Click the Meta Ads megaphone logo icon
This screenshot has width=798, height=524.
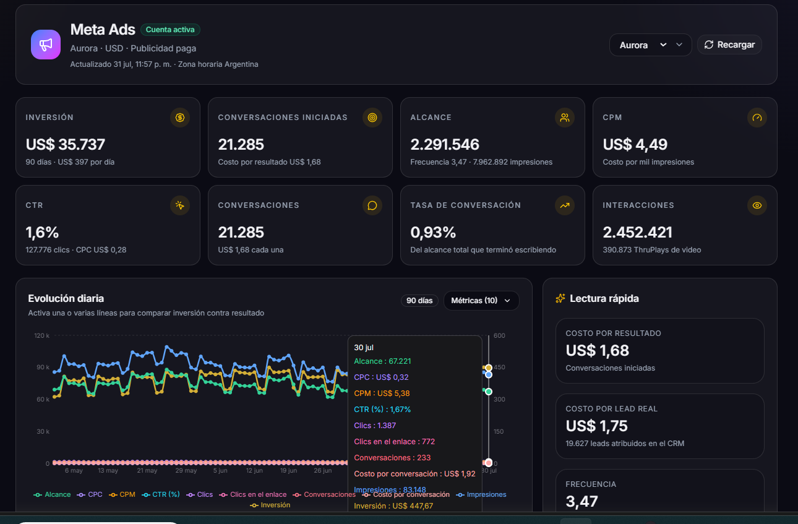point(46,45)
